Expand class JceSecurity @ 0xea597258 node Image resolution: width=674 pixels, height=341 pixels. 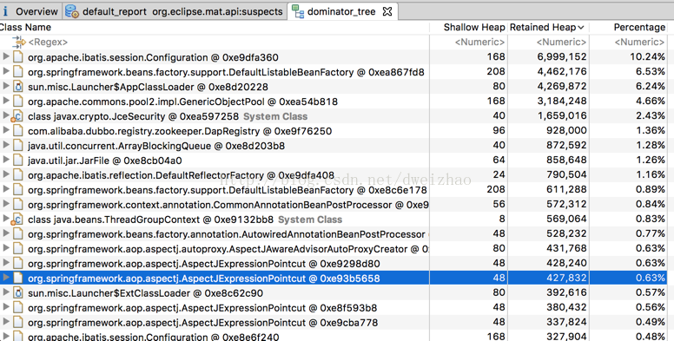point(6,115)
